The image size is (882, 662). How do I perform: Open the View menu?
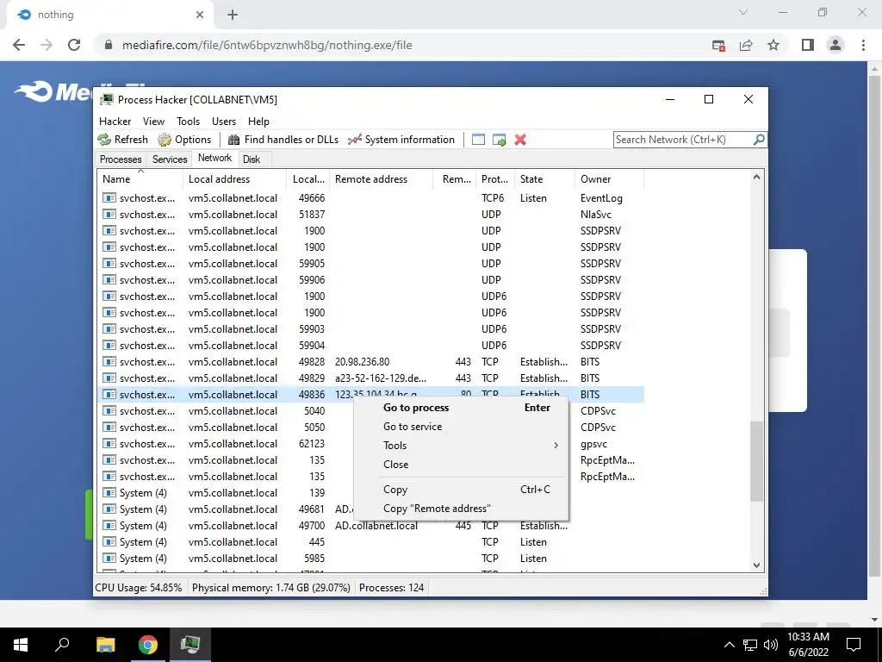(153, 121)
